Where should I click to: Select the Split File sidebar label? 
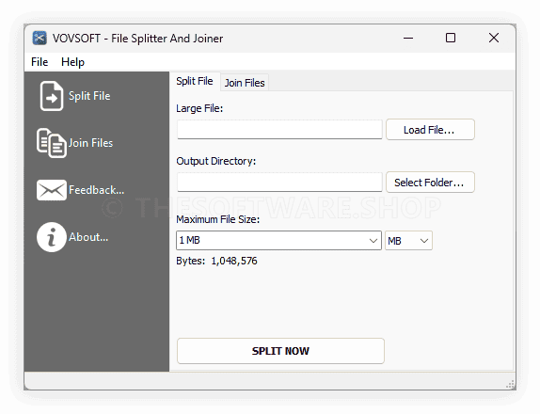(x=89, y=96)
